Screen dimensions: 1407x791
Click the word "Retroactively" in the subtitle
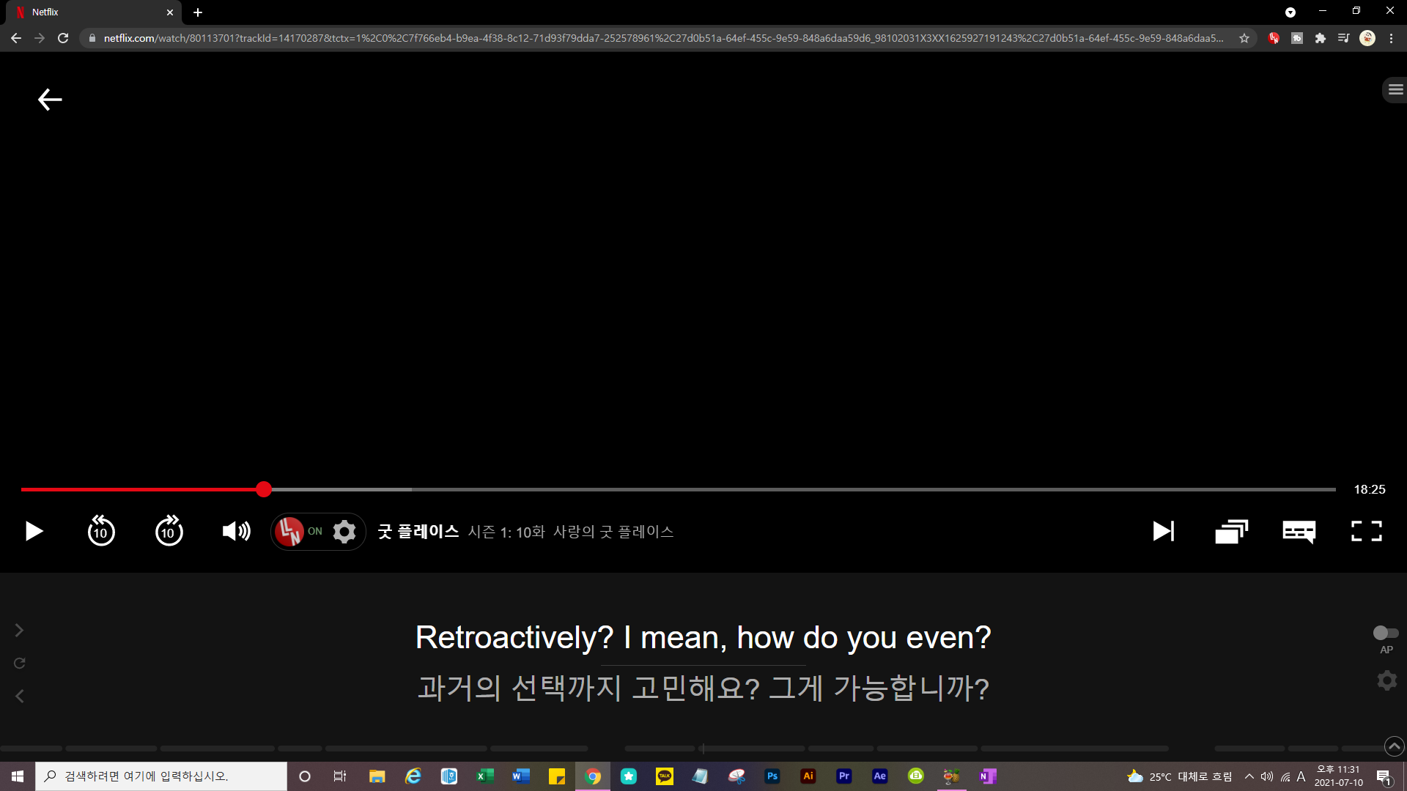(507, 637)
